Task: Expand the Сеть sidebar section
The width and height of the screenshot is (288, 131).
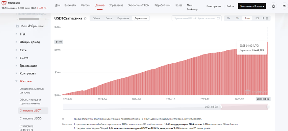Action: (x=23, y=50)
